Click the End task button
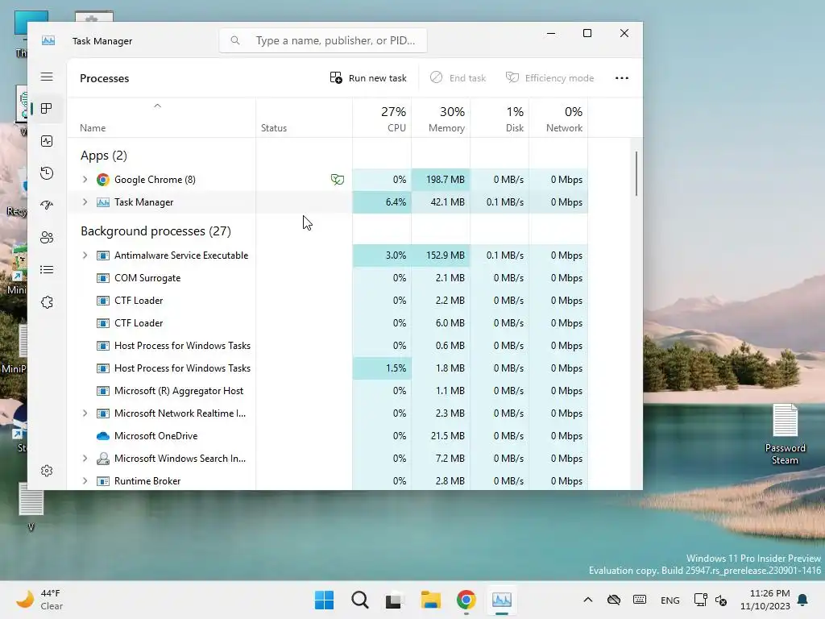Screen dimensions: 825x619 tap(458, 78)
